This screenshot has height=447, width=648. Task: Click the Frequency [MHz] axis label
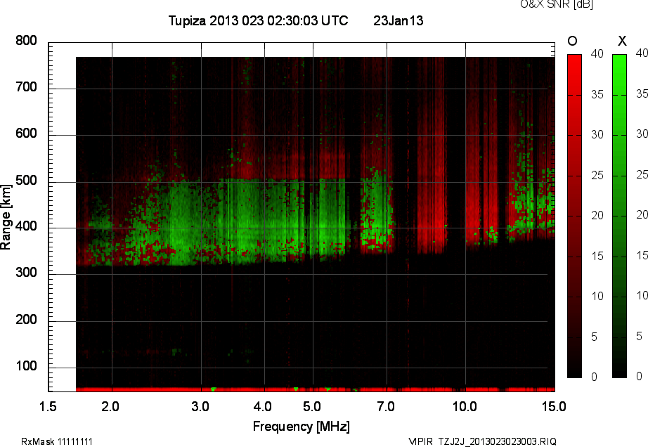(x=302, y=427)
